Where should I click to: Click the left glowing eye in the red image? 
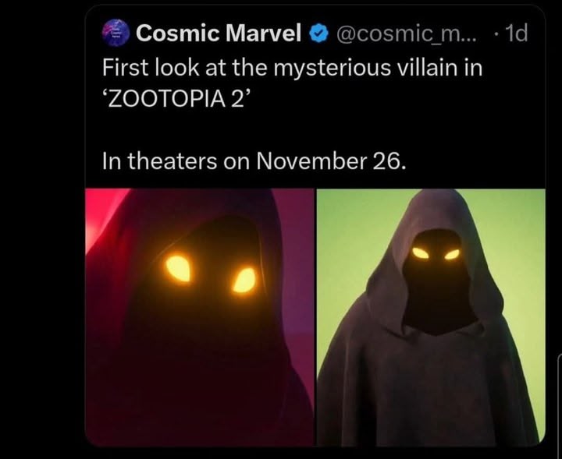pos(176,269)
